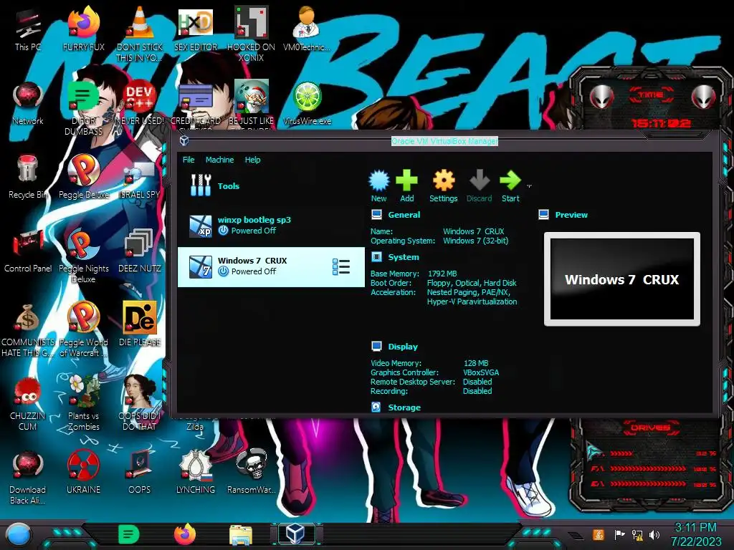Click the Display section header
Viewport: 734px width, 550px height.
(403, 347)
